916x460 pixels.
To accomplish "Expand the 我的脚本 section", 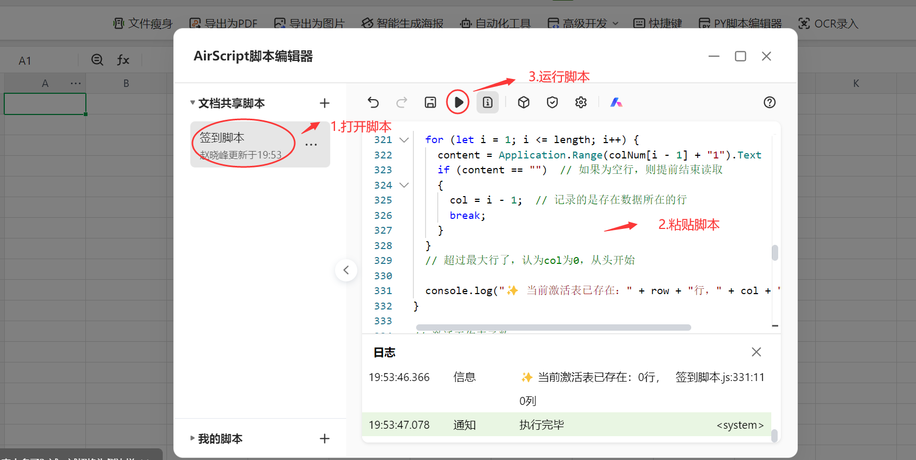I will (193, 438).
